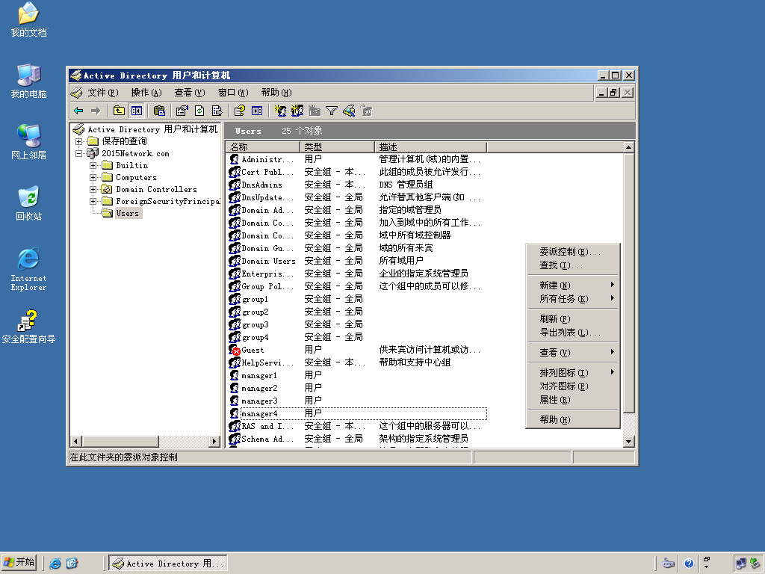Viewport: 765px width, 574px height.
Task: Open the View (查看) context submenu
Action: [x=573, y=353]
